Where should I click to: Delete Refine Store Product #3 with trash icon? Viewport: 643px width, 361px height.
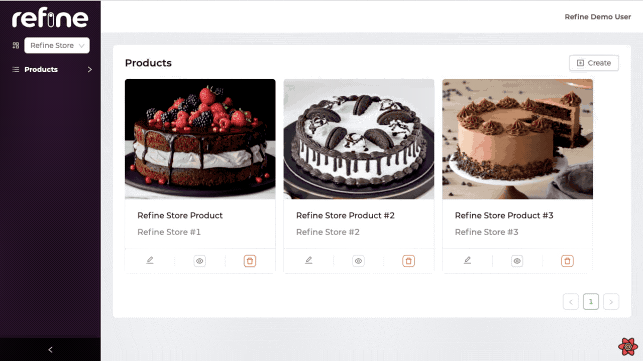coord(567,261)
